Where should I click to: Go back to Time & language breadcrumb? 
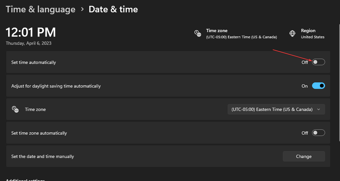click(41, 9)
